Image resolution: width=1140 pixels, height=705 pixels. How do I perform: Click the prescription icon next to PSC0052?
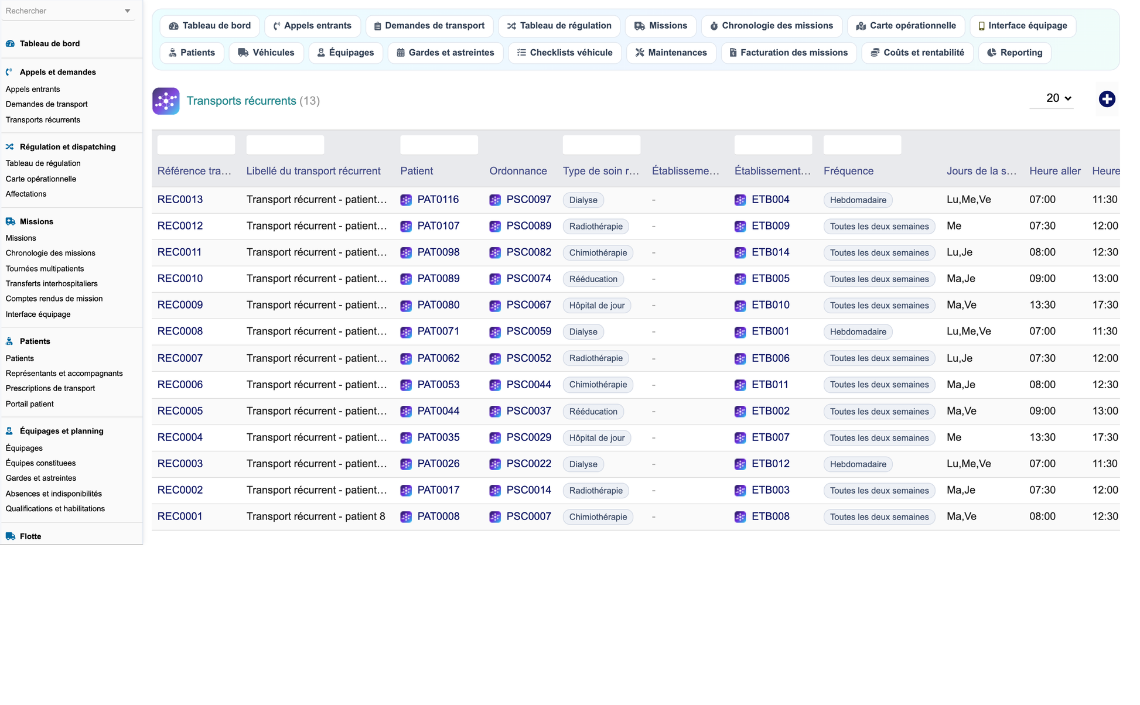[495, 358]
